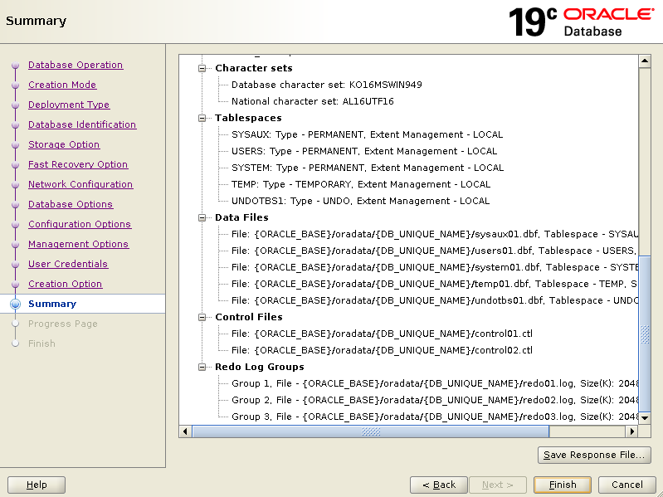Click the Save Response File button
Viewport: 663px width, 497px height.
(x=594, y=455)
